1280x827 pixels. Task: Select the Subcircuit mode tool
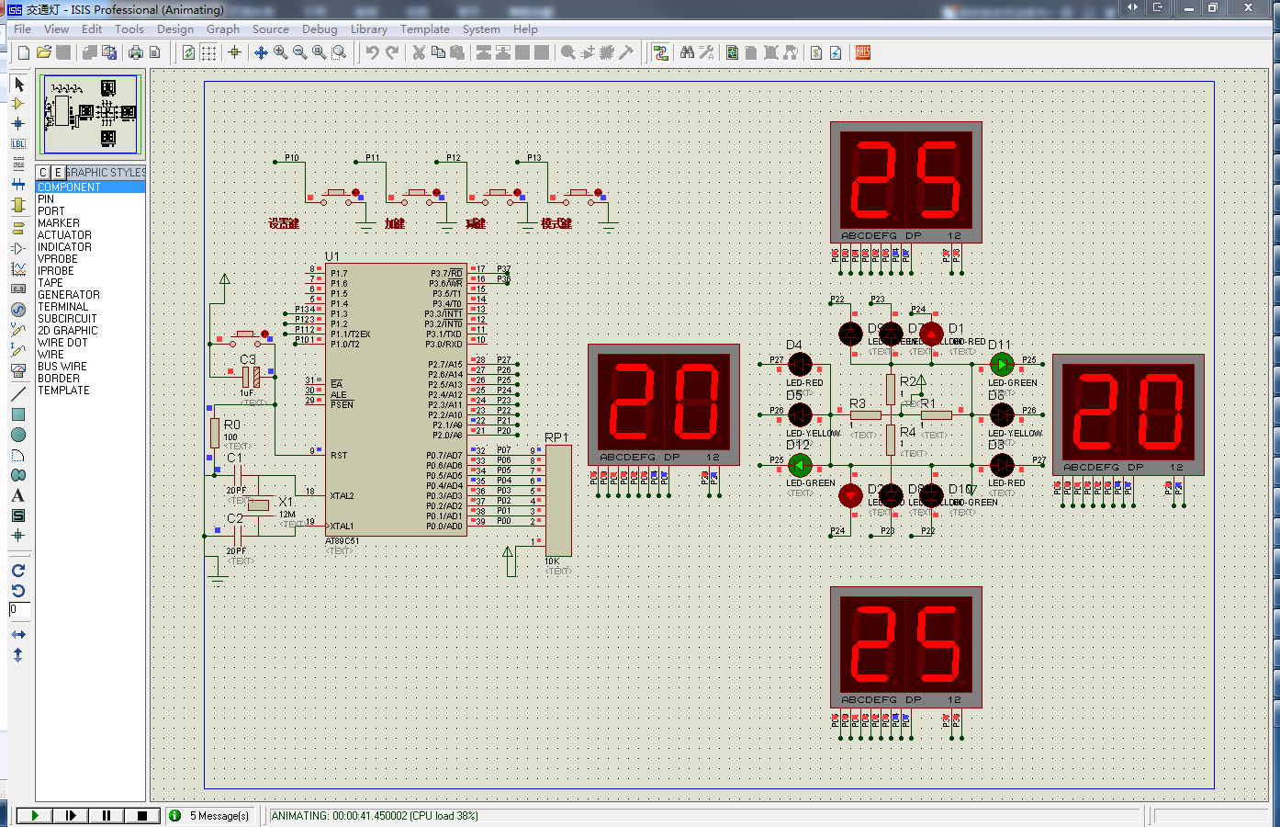[x=18, y=205]
